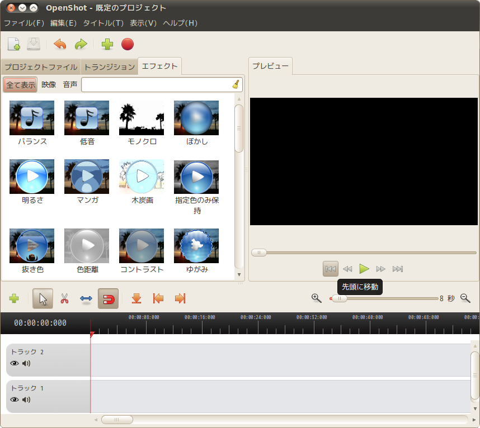Click the add marker icon
The image size is (480, 428).
[136, 299]
